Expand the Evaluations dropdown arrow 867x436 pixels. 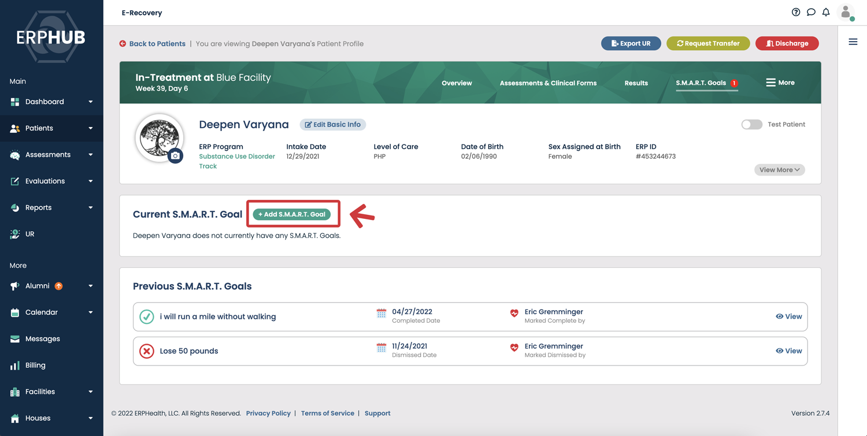point(91,181)
